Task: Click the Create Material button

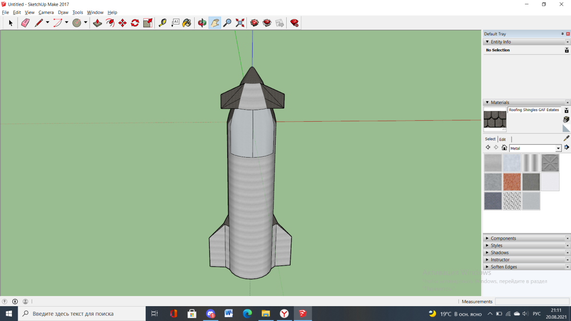Action: pos(566,119)
